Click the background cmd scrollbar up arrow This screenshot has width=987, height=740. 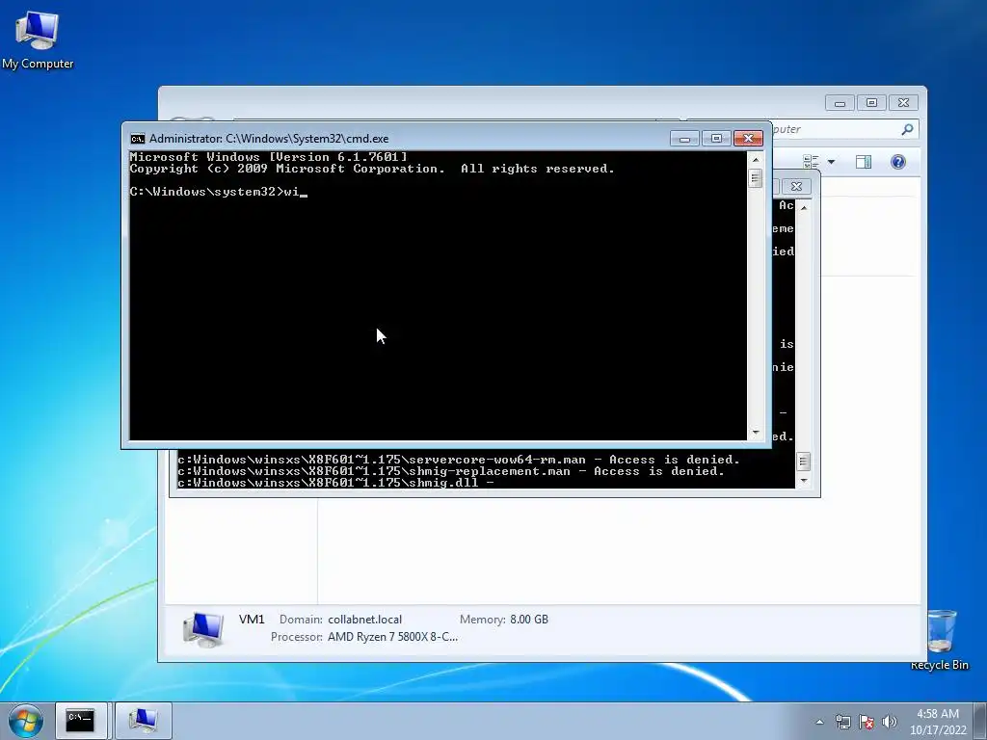[803, 207]
